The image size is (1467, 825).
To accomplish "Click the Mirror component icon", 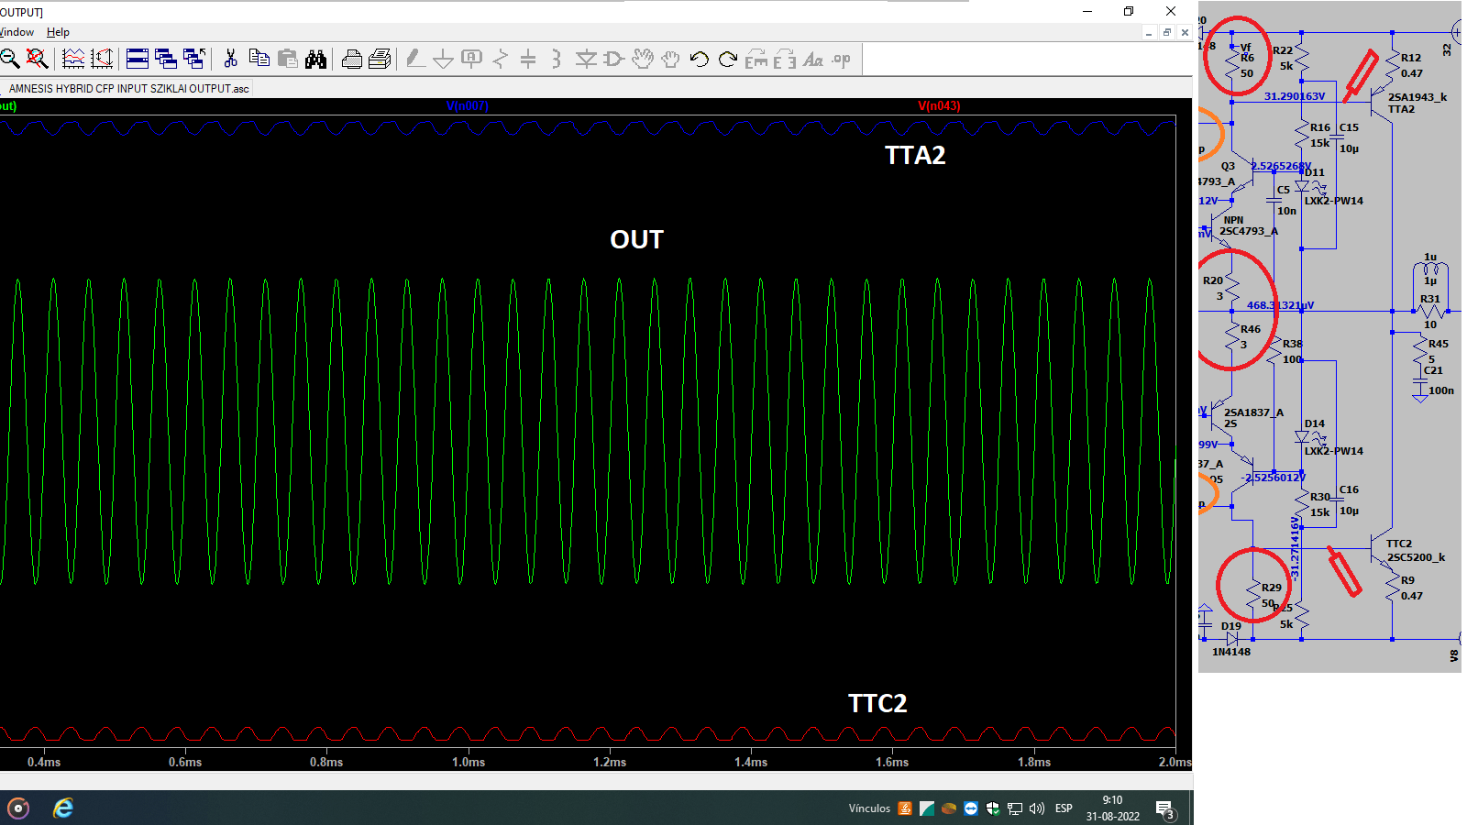I will click(x=785, y=60).
